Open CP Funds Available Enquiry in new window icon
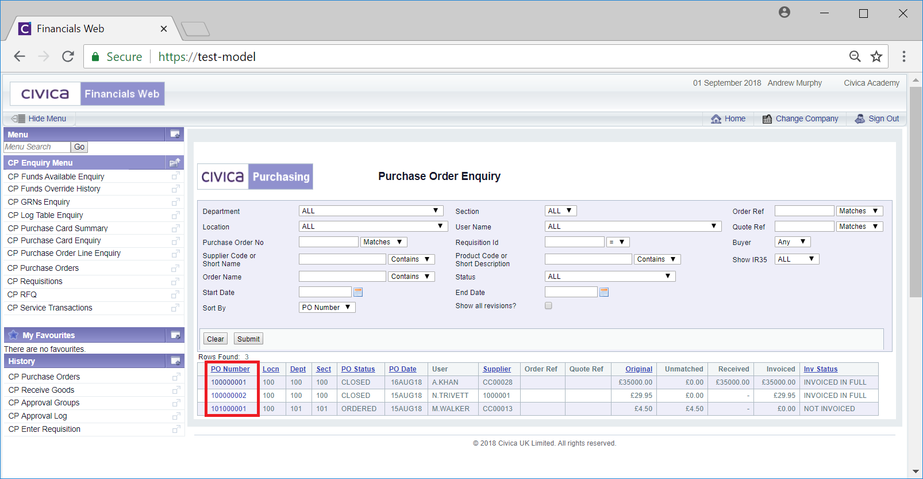Viewport: 923px width, 479px height. [x=176, y=176]
